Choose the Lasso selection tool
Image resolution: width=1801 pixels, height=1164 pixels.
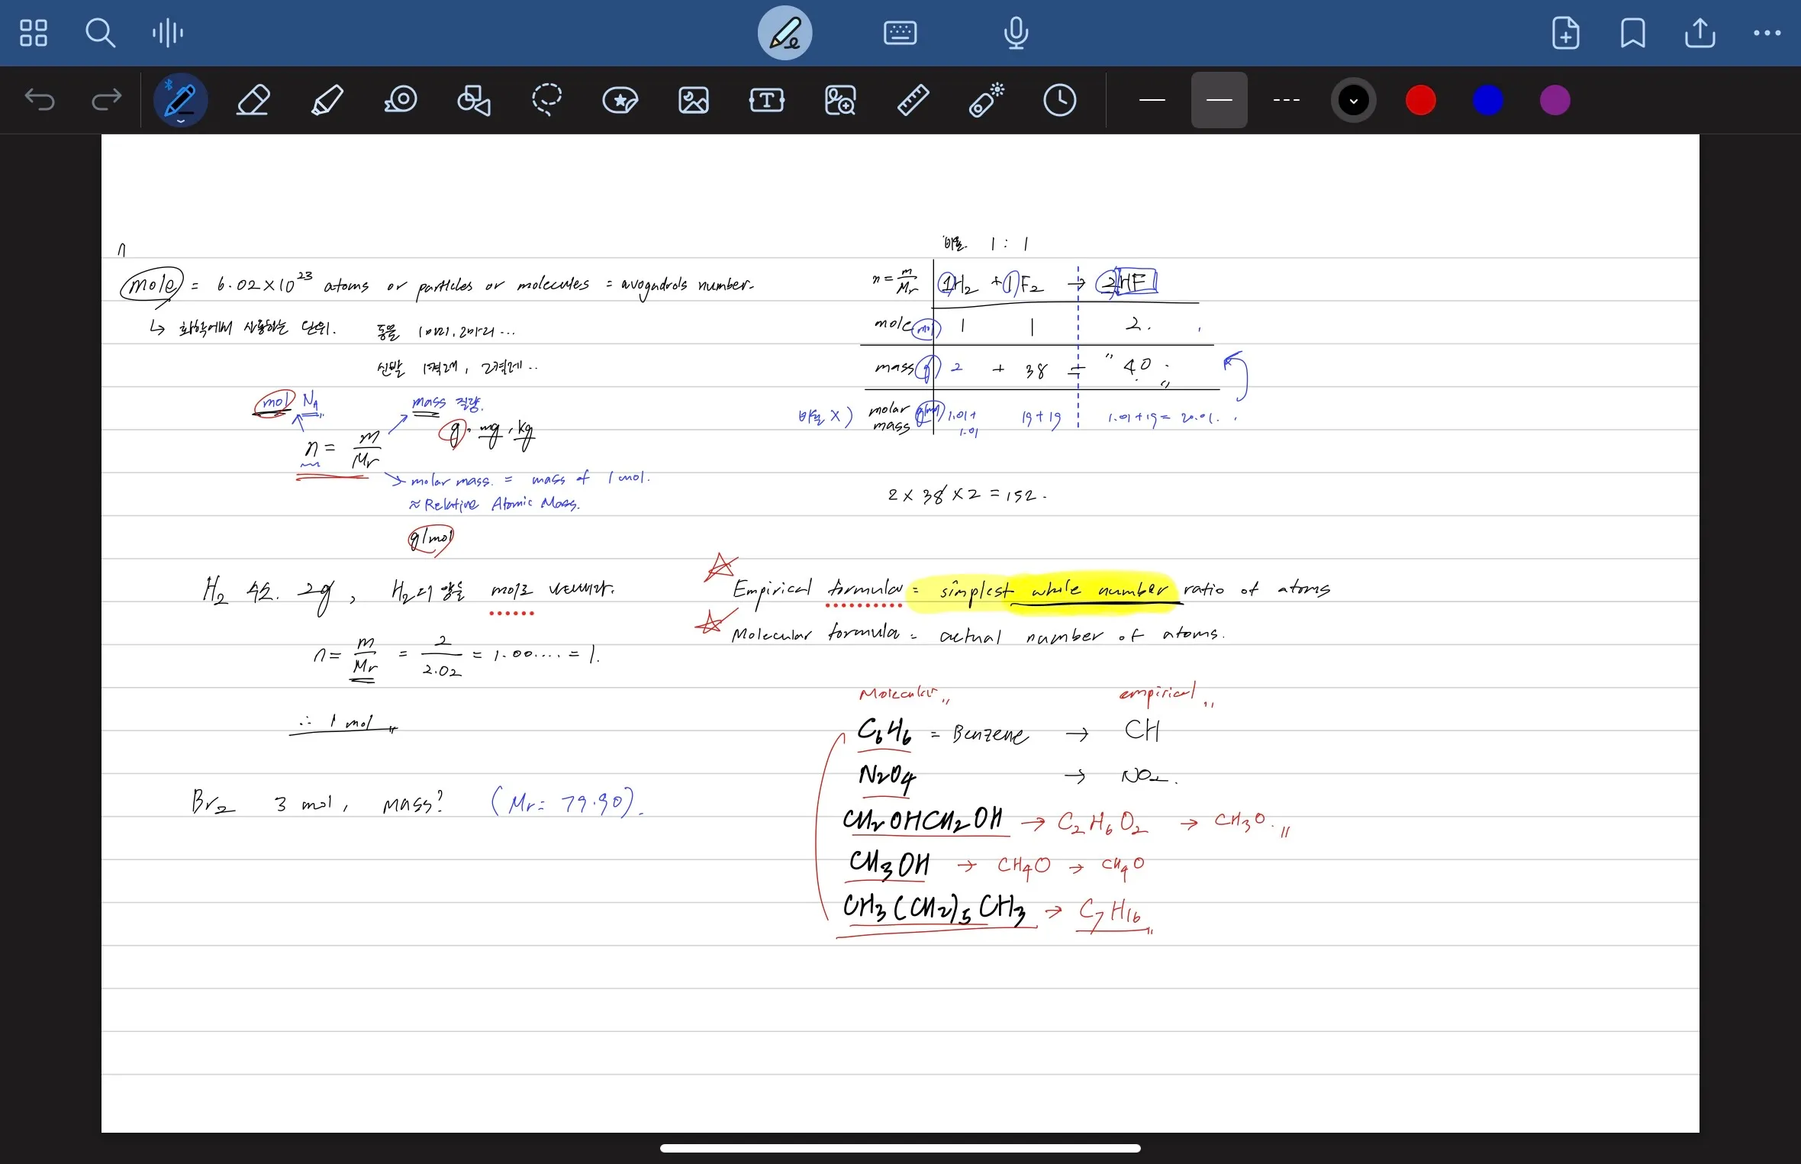[546, 100]
